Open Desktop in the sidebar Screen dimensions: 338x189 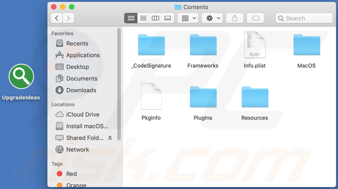pos(72,67)
